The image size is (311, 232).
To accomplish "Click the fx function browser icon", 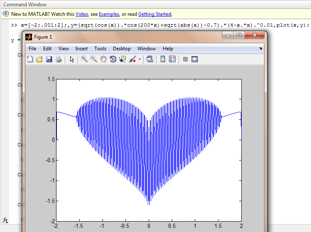I will click(5, 220).
